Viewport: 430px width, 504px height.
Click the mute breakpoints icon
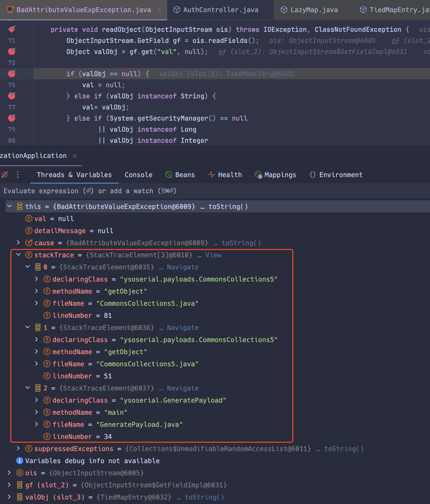click(x=4, y=174)
